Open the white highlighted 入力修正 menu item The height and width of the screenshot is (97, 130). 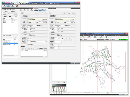17,4
